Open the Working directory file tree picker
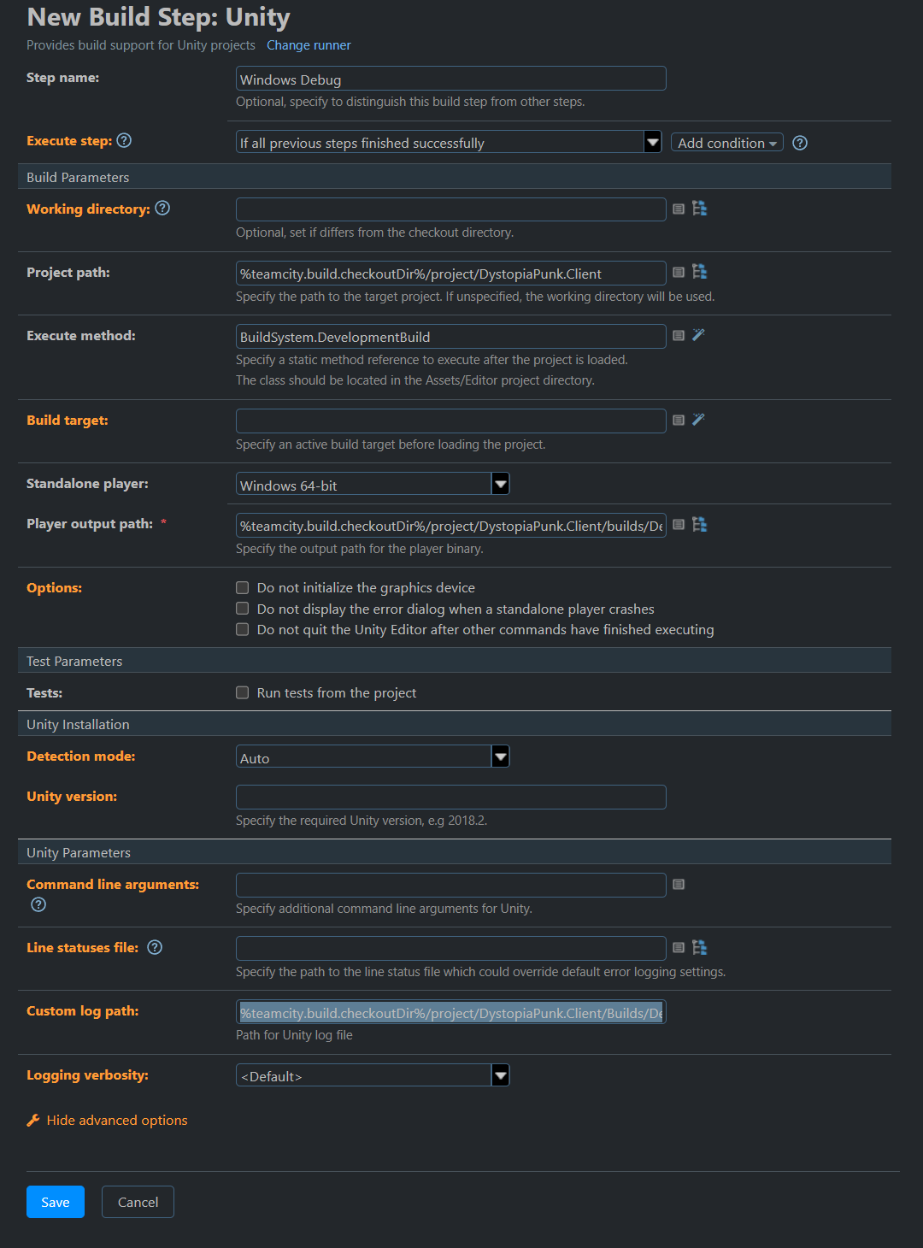Image resolution: width=923 pixels, height=1248 pixels. point(699,209)
